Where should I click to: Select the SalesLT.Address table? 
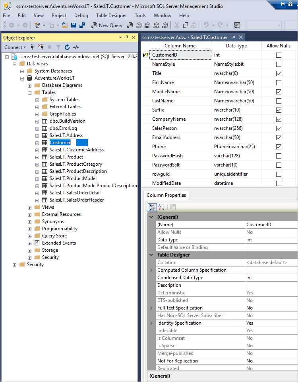(x=66, y=135)
